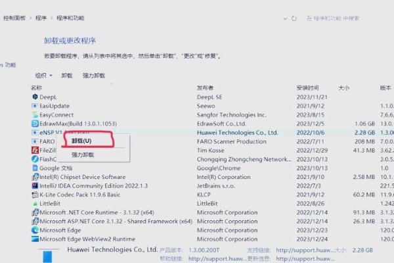394x263 pixels.
Task: Click the Microsoft ASP.NET Core icon
Action: (35, 221)
